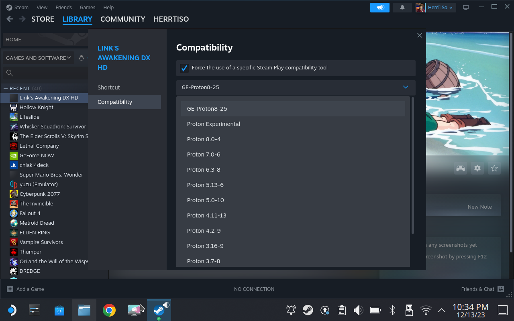
Task: Collapse the Recent category
Action: click(6, 88)
